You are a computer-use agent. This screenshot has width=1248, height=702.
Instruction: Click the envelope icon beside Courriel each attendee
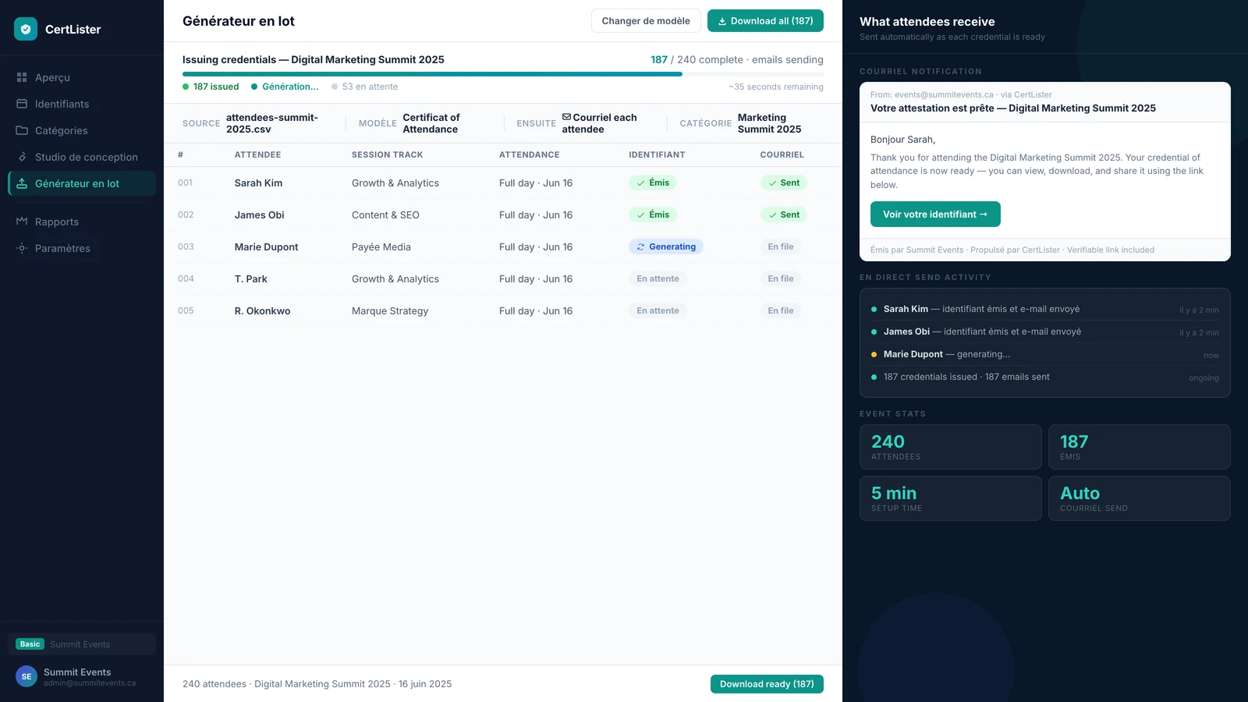point(566,117)
